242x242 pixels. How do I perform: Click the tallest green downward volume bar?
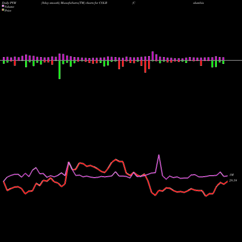60,70
